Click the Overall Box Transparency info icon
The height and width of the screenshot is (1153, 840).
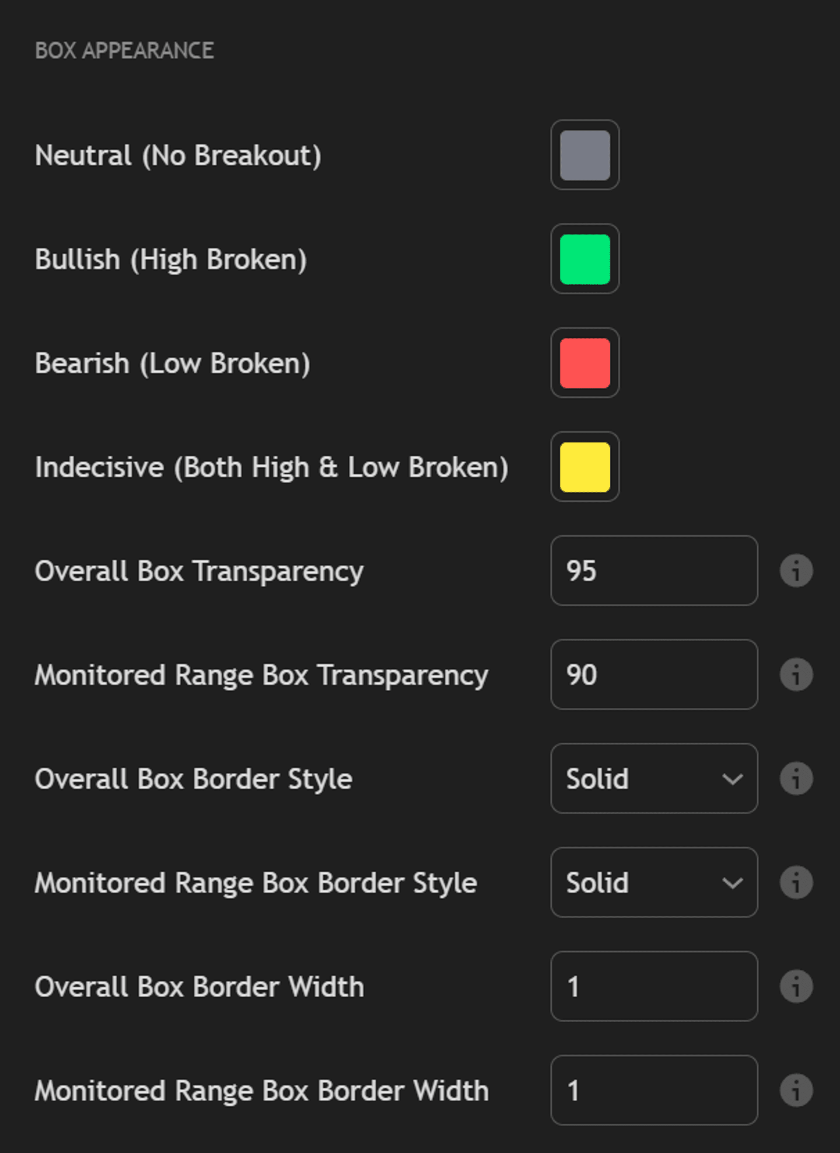click(796, 570)
